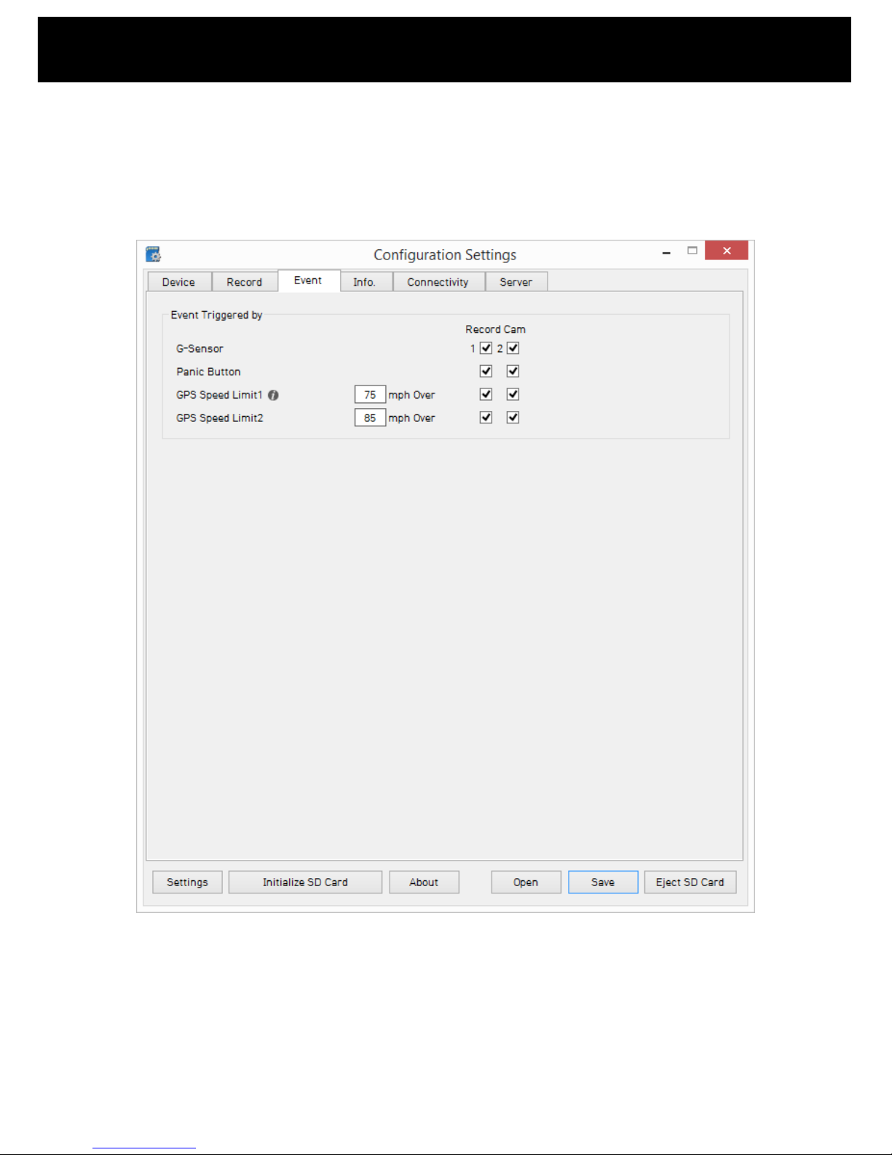Open the Connectivity tab
Screen dimensions: 892x1155
pos(438,282)
